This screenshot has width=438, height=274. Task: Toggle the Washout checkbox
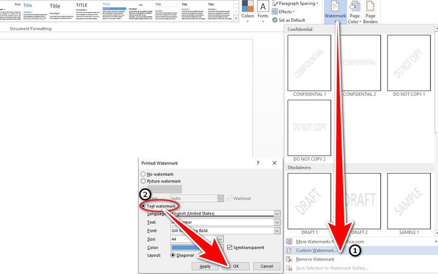click(x=229, y=198)
